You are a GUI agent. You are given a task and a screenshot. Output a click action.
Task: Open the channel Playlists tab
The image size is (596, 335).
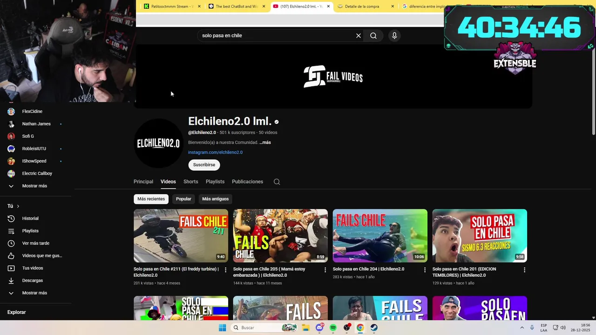tap(215, 182)
